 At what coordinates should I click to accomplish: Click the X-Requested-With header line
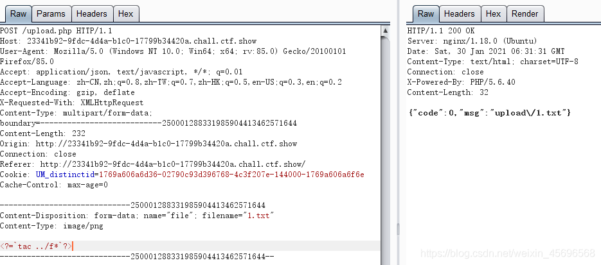tap(72, 103)
